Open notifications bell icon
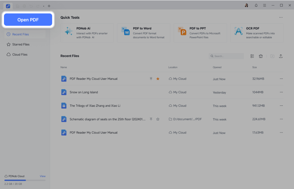Viewport: 294px width, 189px height. 256,5
